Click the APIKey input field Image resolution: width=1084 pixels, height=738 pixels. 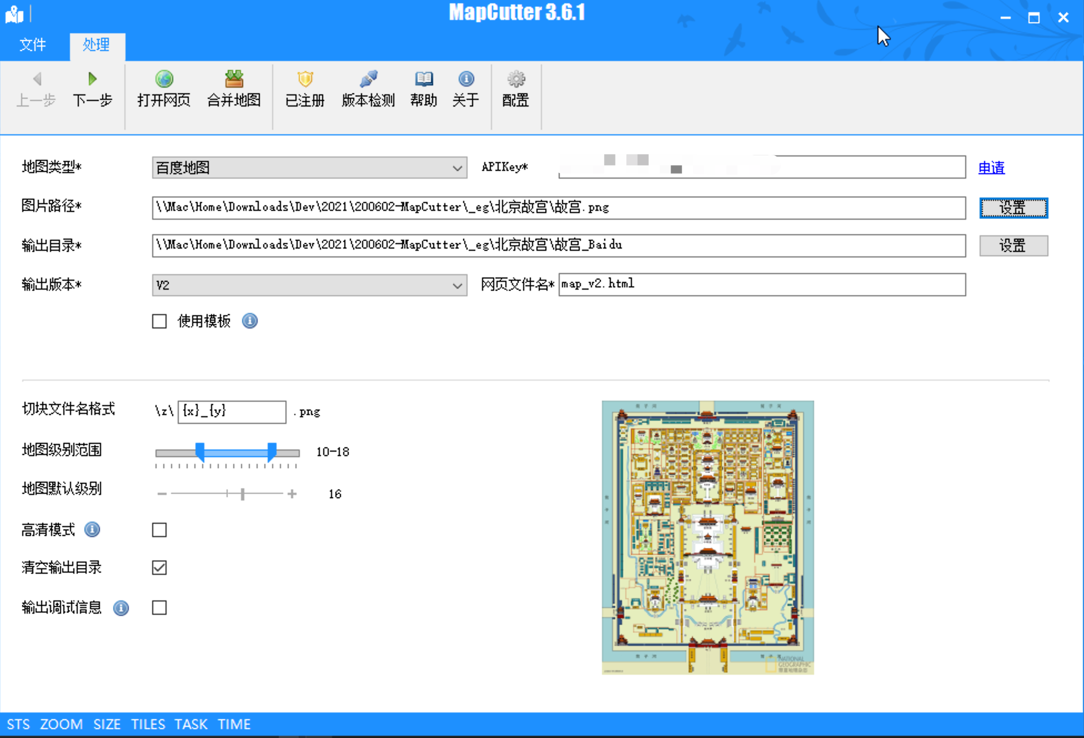tap(762, 167)
